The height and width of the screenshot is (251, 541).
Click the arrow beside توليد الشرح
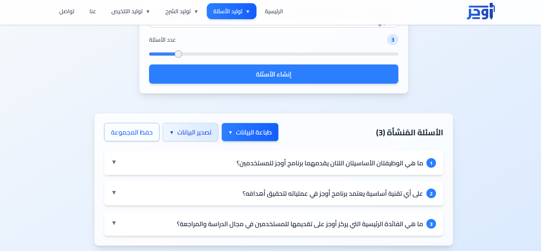coord(196,12)
